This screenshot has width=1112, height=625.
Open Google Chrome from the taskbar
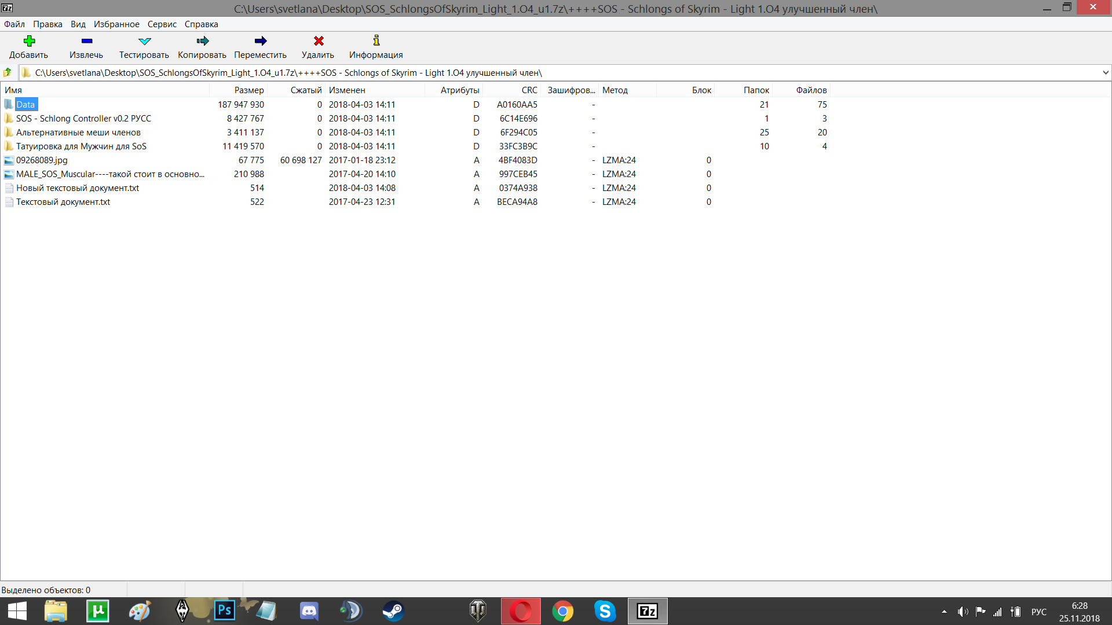[562, 611]
